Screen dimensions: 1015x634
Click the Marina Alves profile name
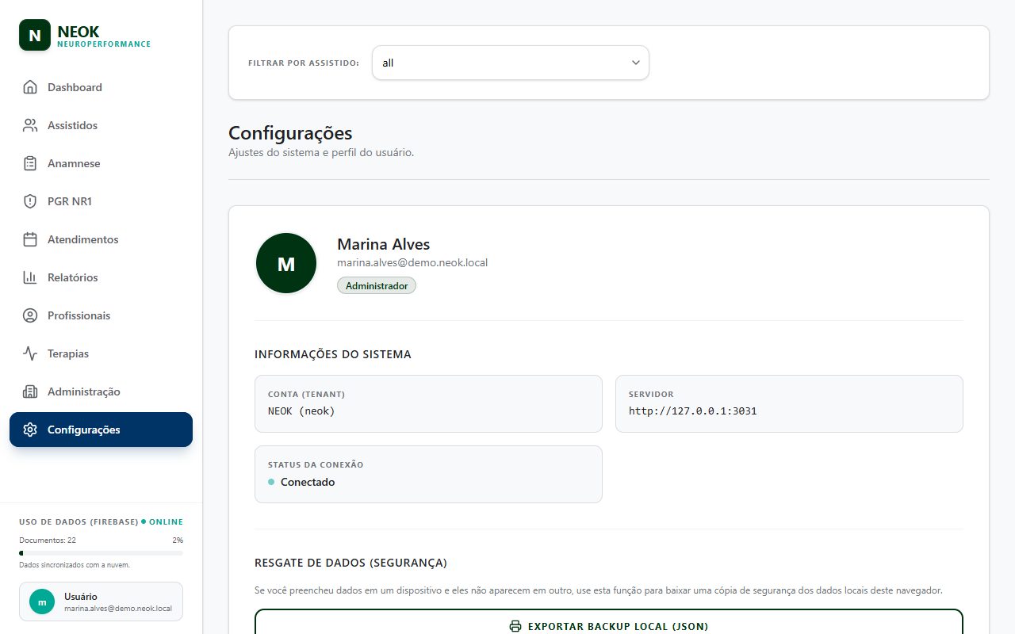click(x=384, y=244)
